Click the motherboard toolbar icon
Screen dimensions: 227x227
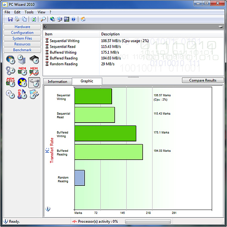(x=67, y=19)
